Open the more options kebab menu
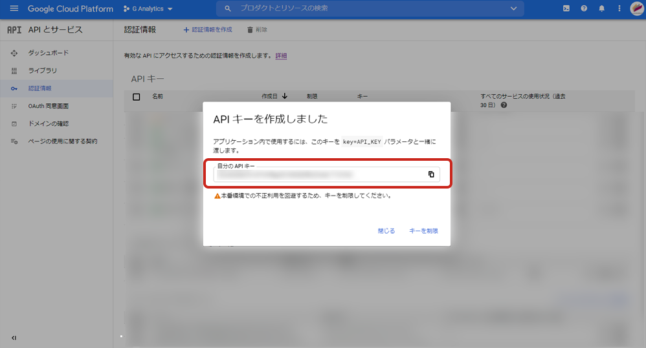 pyautogui.click(x=619, y=8)
